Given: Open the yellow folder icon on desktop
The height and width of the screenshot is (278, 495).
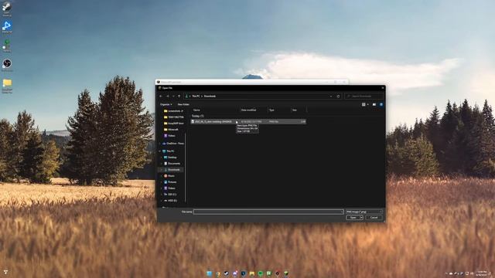Looking at the screenshot, I should [7, 83].
